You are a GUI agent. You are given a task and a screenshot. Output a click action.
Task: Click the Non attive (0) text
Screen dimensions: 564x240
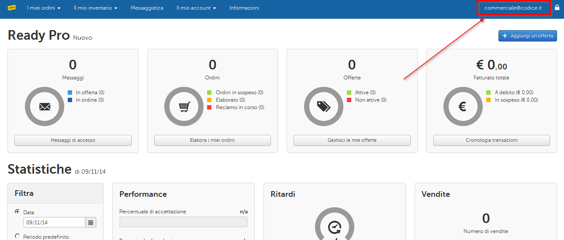371,100
